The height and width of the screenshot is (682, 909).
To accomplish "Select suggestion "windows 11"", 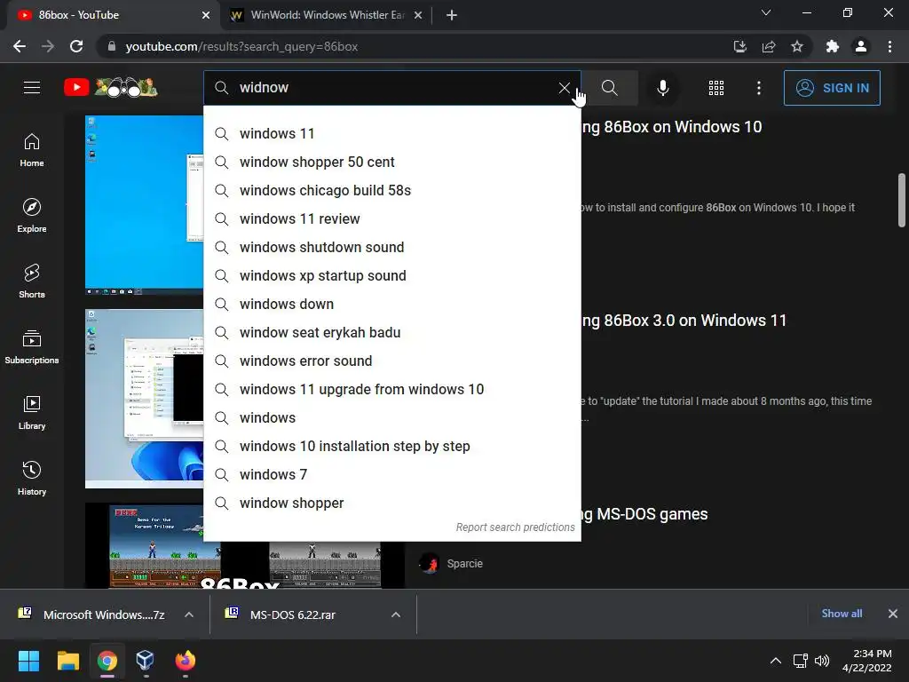I will click(x=391, y=133).
